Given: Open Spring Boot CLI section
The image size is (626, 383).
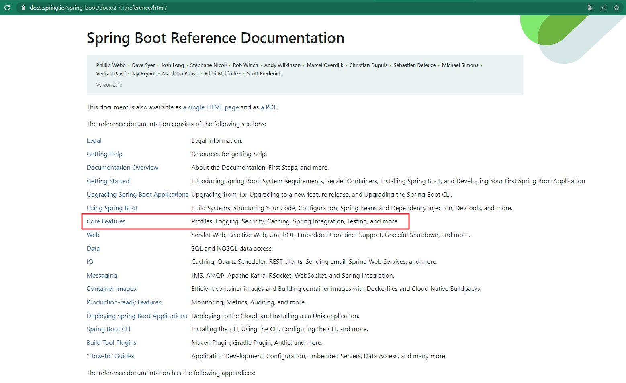Looking at the screenshot, I should click(108, 329).
